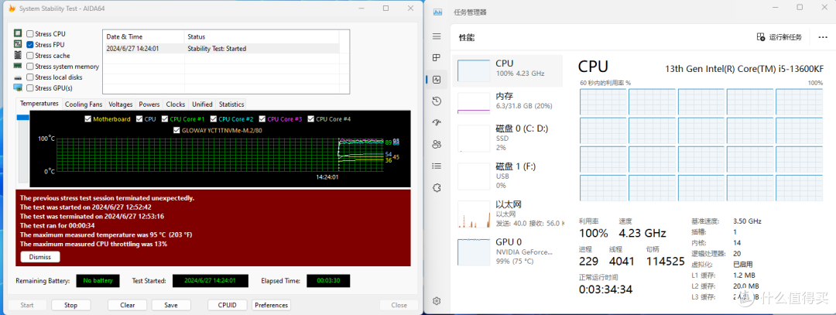The height and width of the screenshot is (315, 836).
Task: Enable Stress local disks checkbox
Action: pos(30,77)
